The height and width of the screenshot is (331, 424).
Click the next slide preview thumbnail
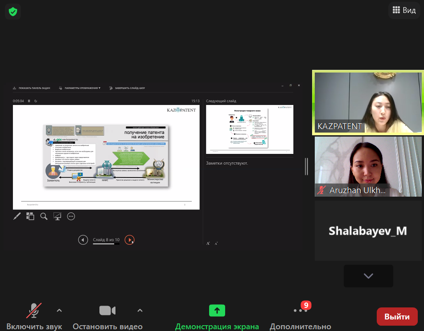250,129
